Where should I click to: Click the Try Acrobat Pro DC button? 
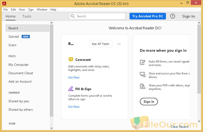[x=148, y=16]
